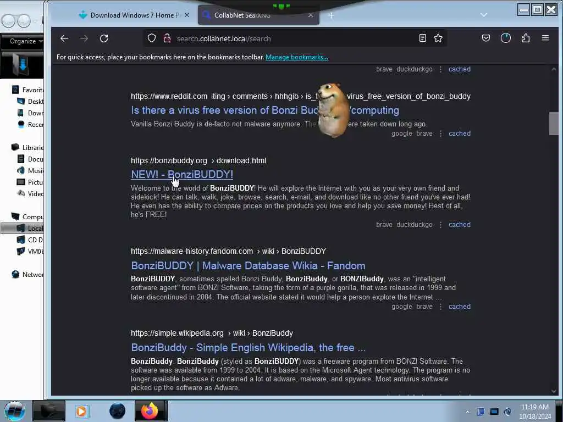Select Favorites in Explorer navigation pane
The image size is (563, 422).
[x=28, y=90]
